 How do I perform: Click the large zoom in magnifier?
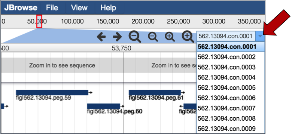click(x=188, y=37)
